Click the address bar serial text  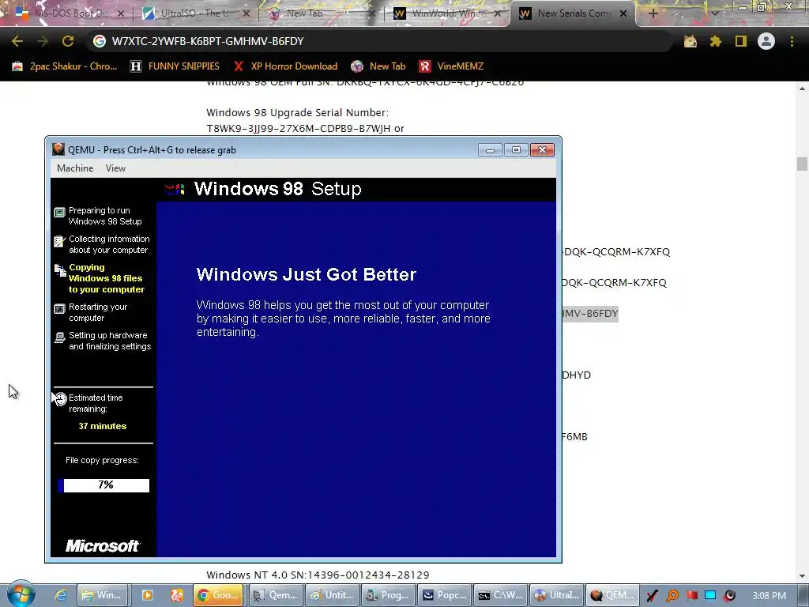point(208,41)
